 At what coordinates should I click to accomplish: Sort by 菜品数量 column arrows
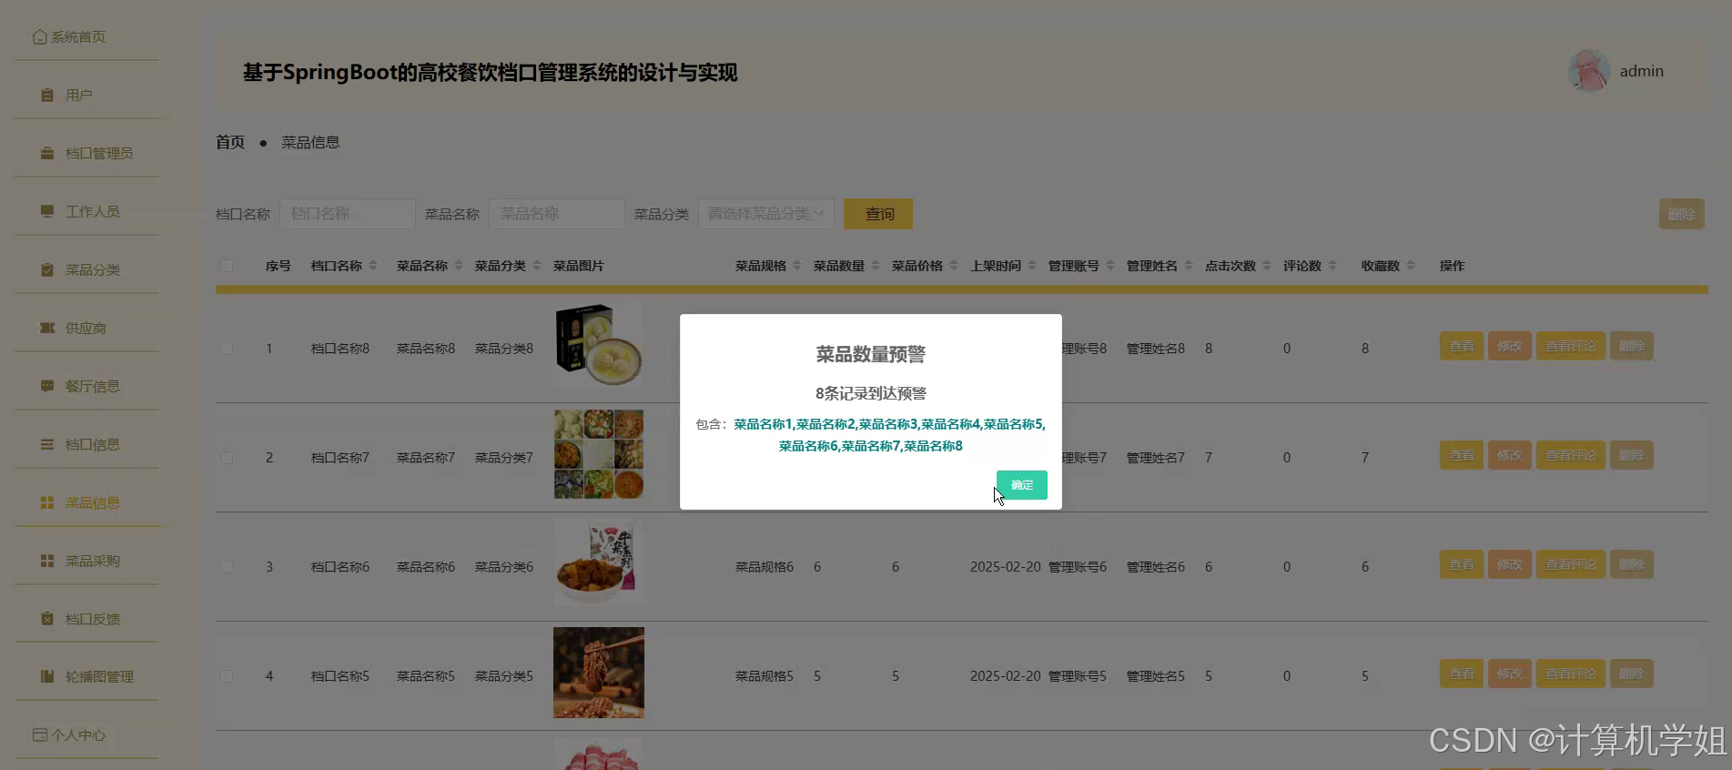[x=876, y=266]
